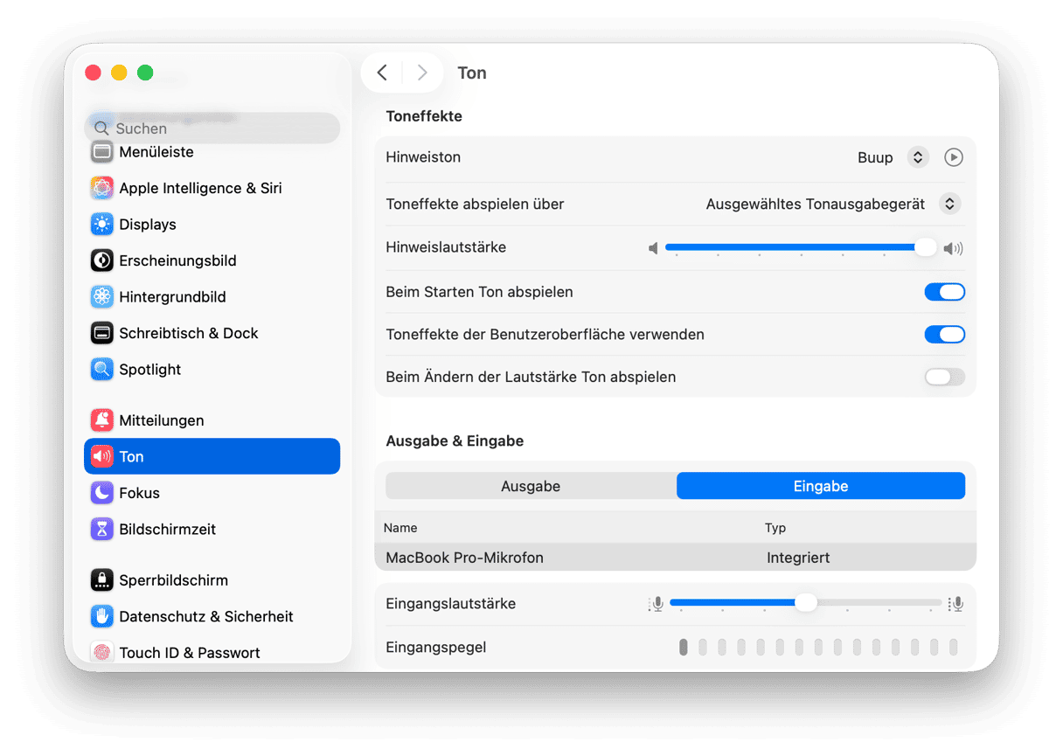Play the Hinweiston preview sound

pos(953,157)
